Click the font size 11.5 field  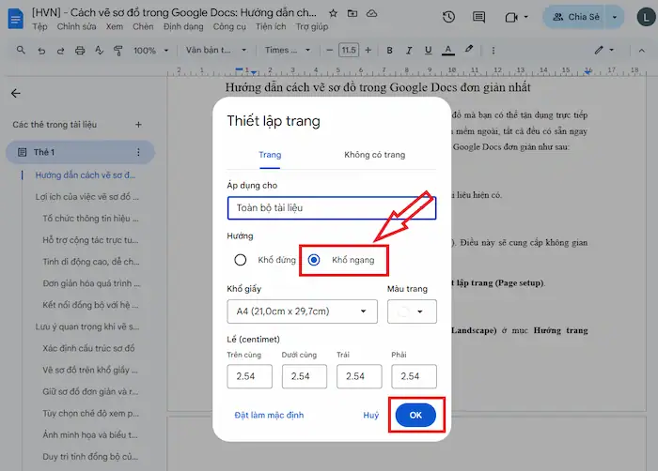point(349,51)
